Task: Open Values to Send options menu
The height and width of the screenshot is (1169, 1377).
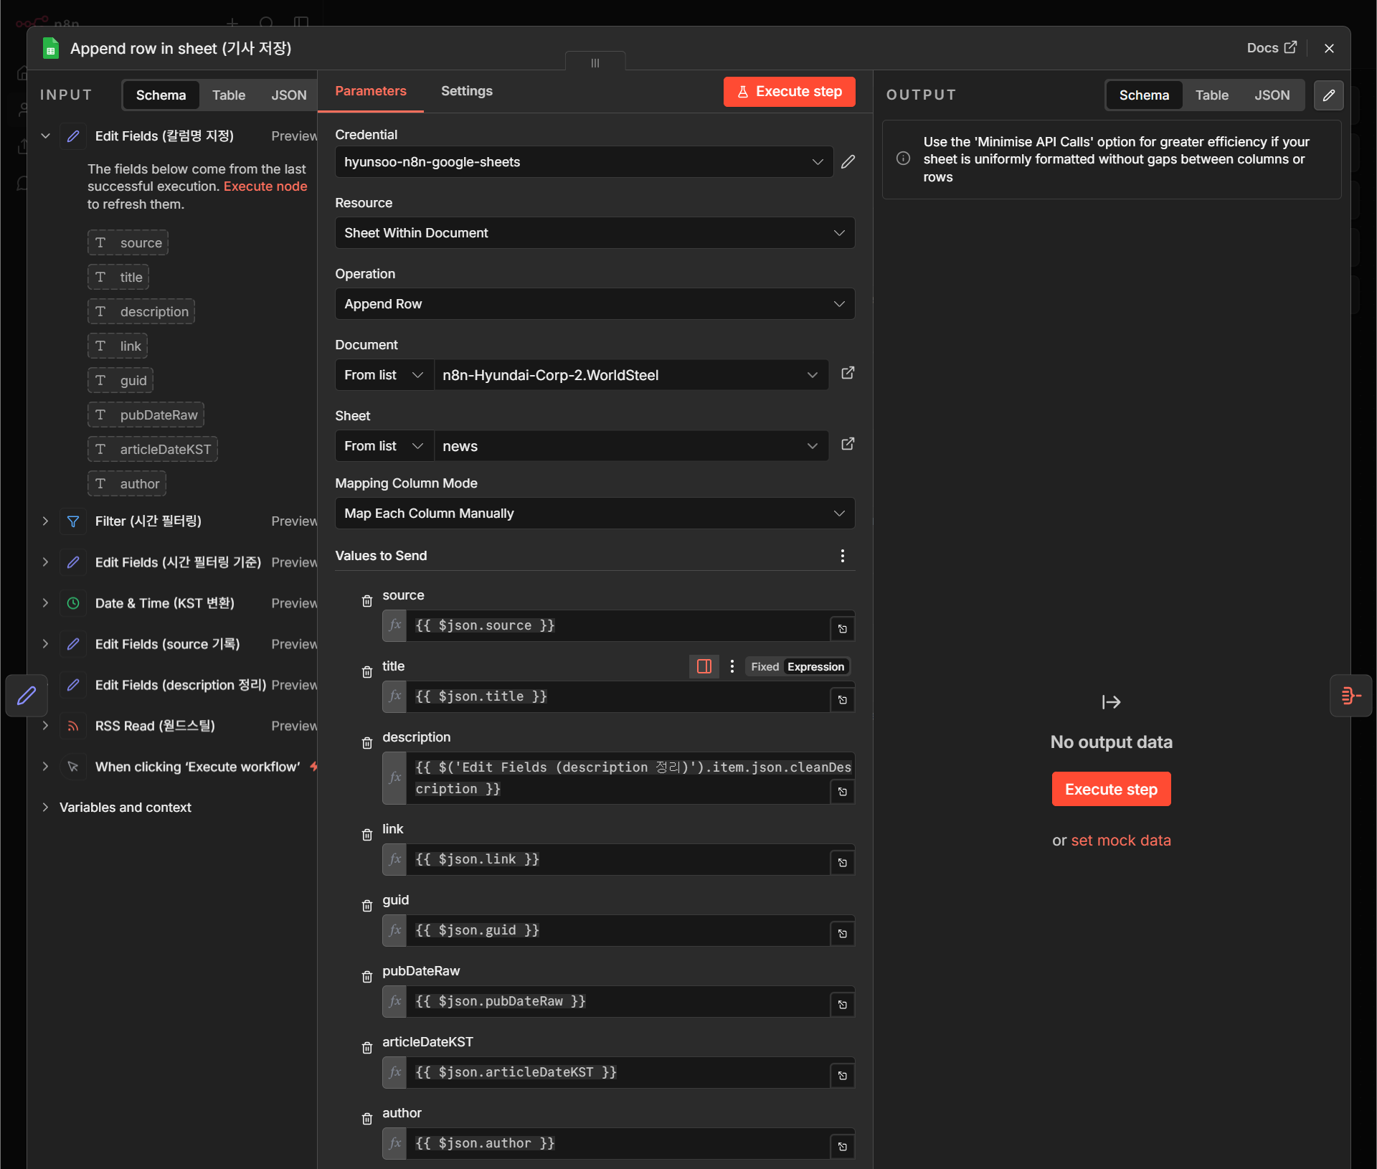Action: pyautogui.click(x=843, y=556)
